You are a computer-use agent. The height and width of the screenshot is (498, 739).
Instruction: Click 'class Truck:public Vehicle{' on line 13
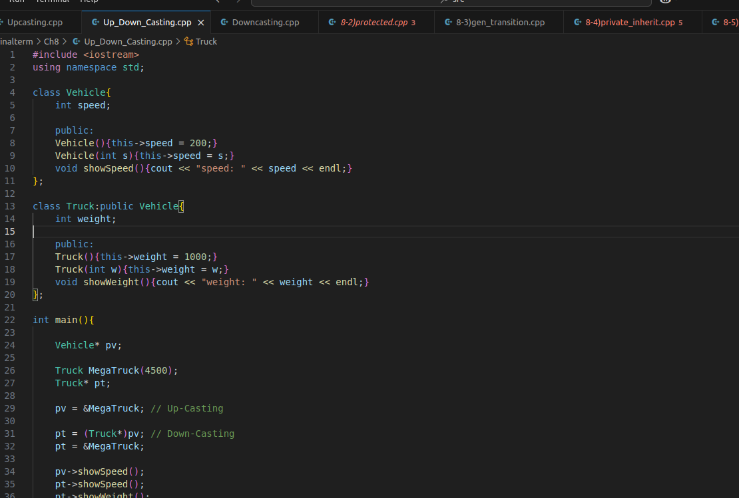point(109,206)
